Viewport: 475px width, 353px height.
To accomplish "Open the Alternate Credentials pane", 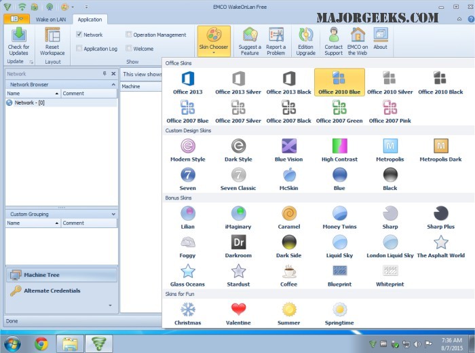I will 62,291.
